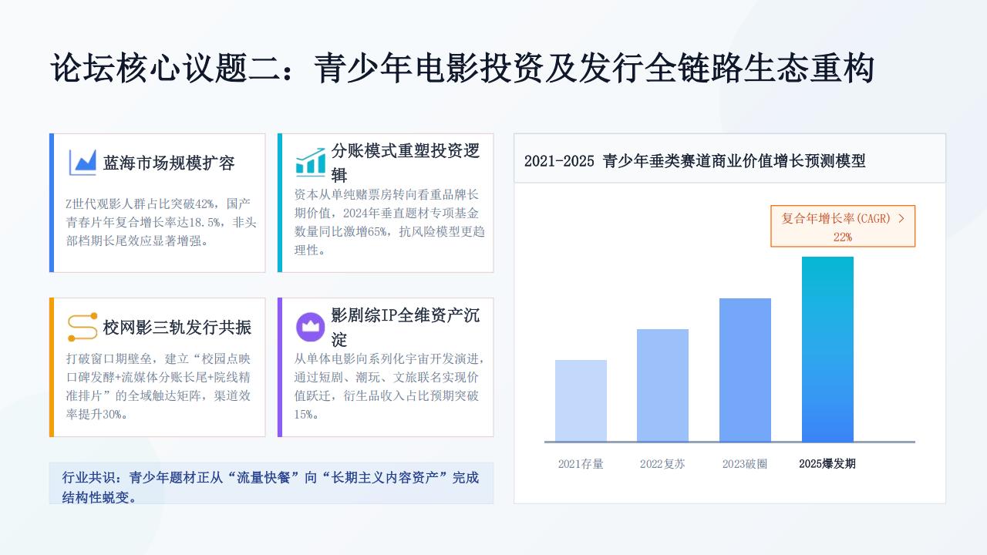987x555 pixels.
Task: Click the axis label 2021存量
Action: [581, 464]
